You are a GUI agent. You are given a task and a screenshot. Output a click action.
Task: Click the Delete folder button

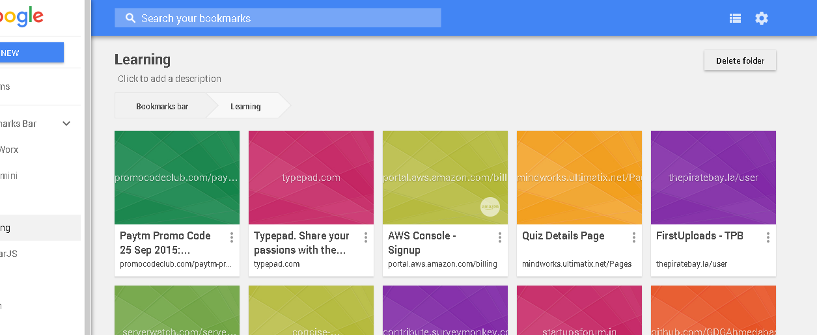point(740,60)
